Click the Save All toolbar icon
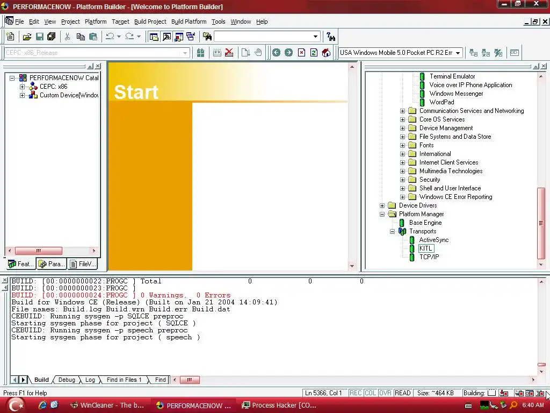 [52, 37]
